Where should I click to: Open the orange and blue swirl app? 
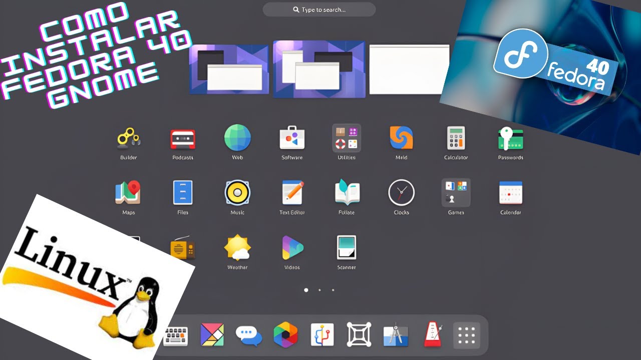click(401, 138)
